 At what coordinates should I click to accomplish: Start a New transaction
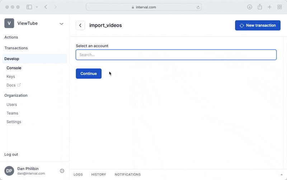[x=258, y=25]
